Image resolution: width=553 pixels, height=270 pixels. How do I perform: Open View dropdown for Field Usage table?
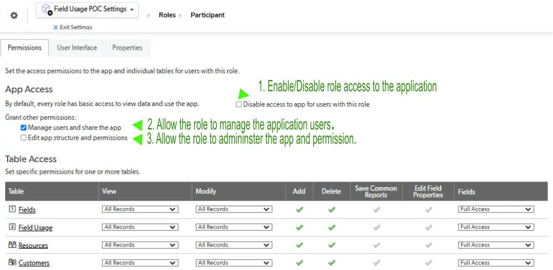click(x=140, y=227)
